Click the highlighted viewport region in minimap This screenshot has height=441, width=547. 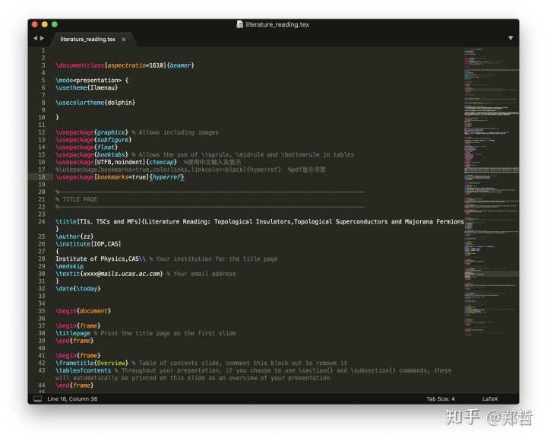click(x=492, y=274)
